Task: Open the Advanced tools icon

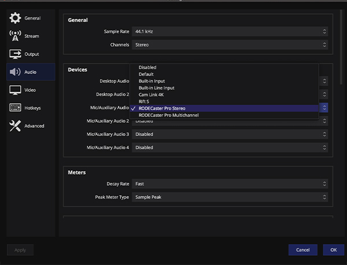Action: [15, 126]
